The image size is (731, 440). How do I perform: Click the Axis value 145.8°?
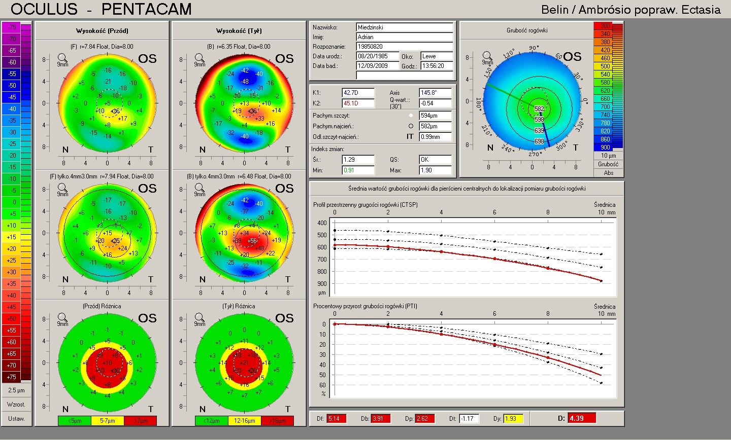[436, 93]
